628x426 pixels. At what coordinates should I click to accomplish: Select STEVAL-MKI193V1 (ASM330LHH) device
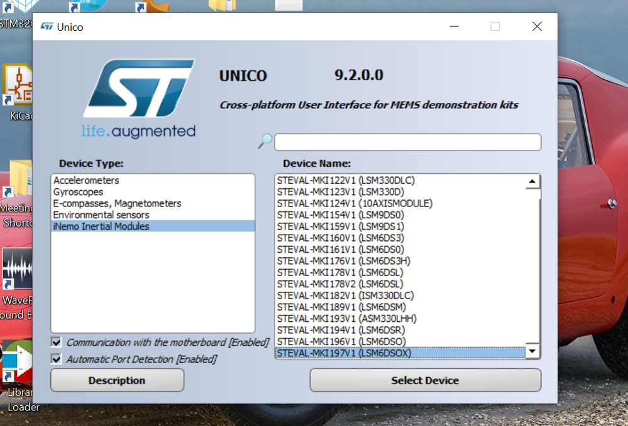click(x=400, y=319)
